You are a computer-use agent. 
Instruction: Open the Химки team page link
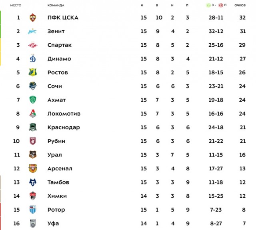point(57,196)
